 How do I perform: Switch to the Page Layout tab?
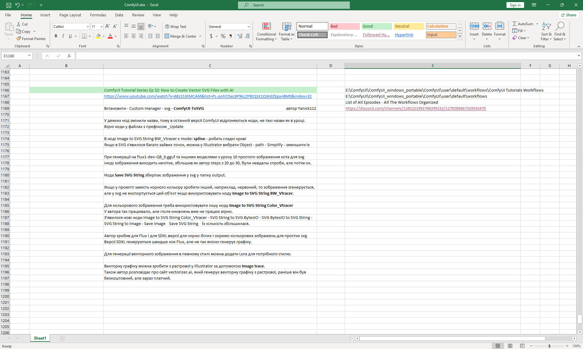click(x=70, y=15)
